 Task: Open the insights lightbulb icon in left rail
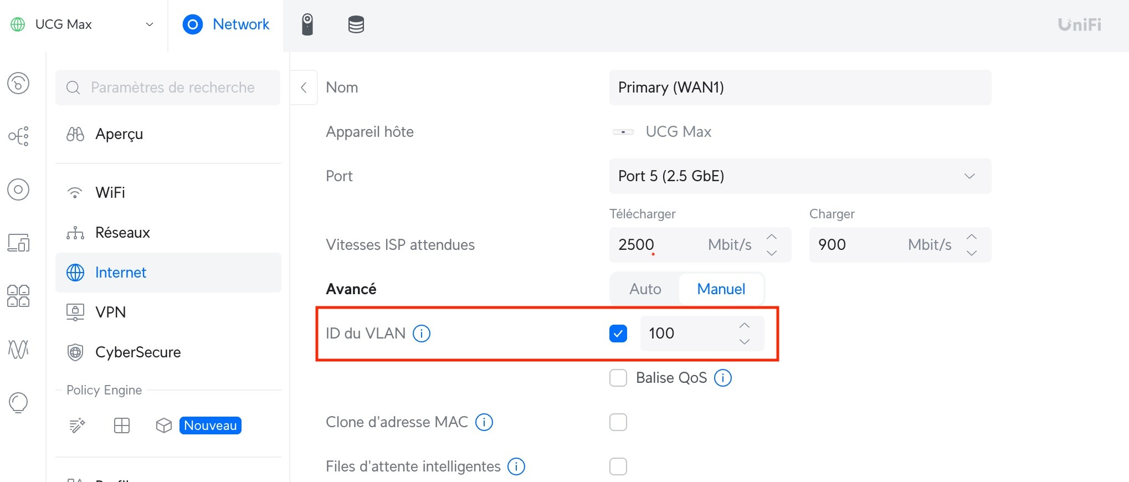(18, 402)
